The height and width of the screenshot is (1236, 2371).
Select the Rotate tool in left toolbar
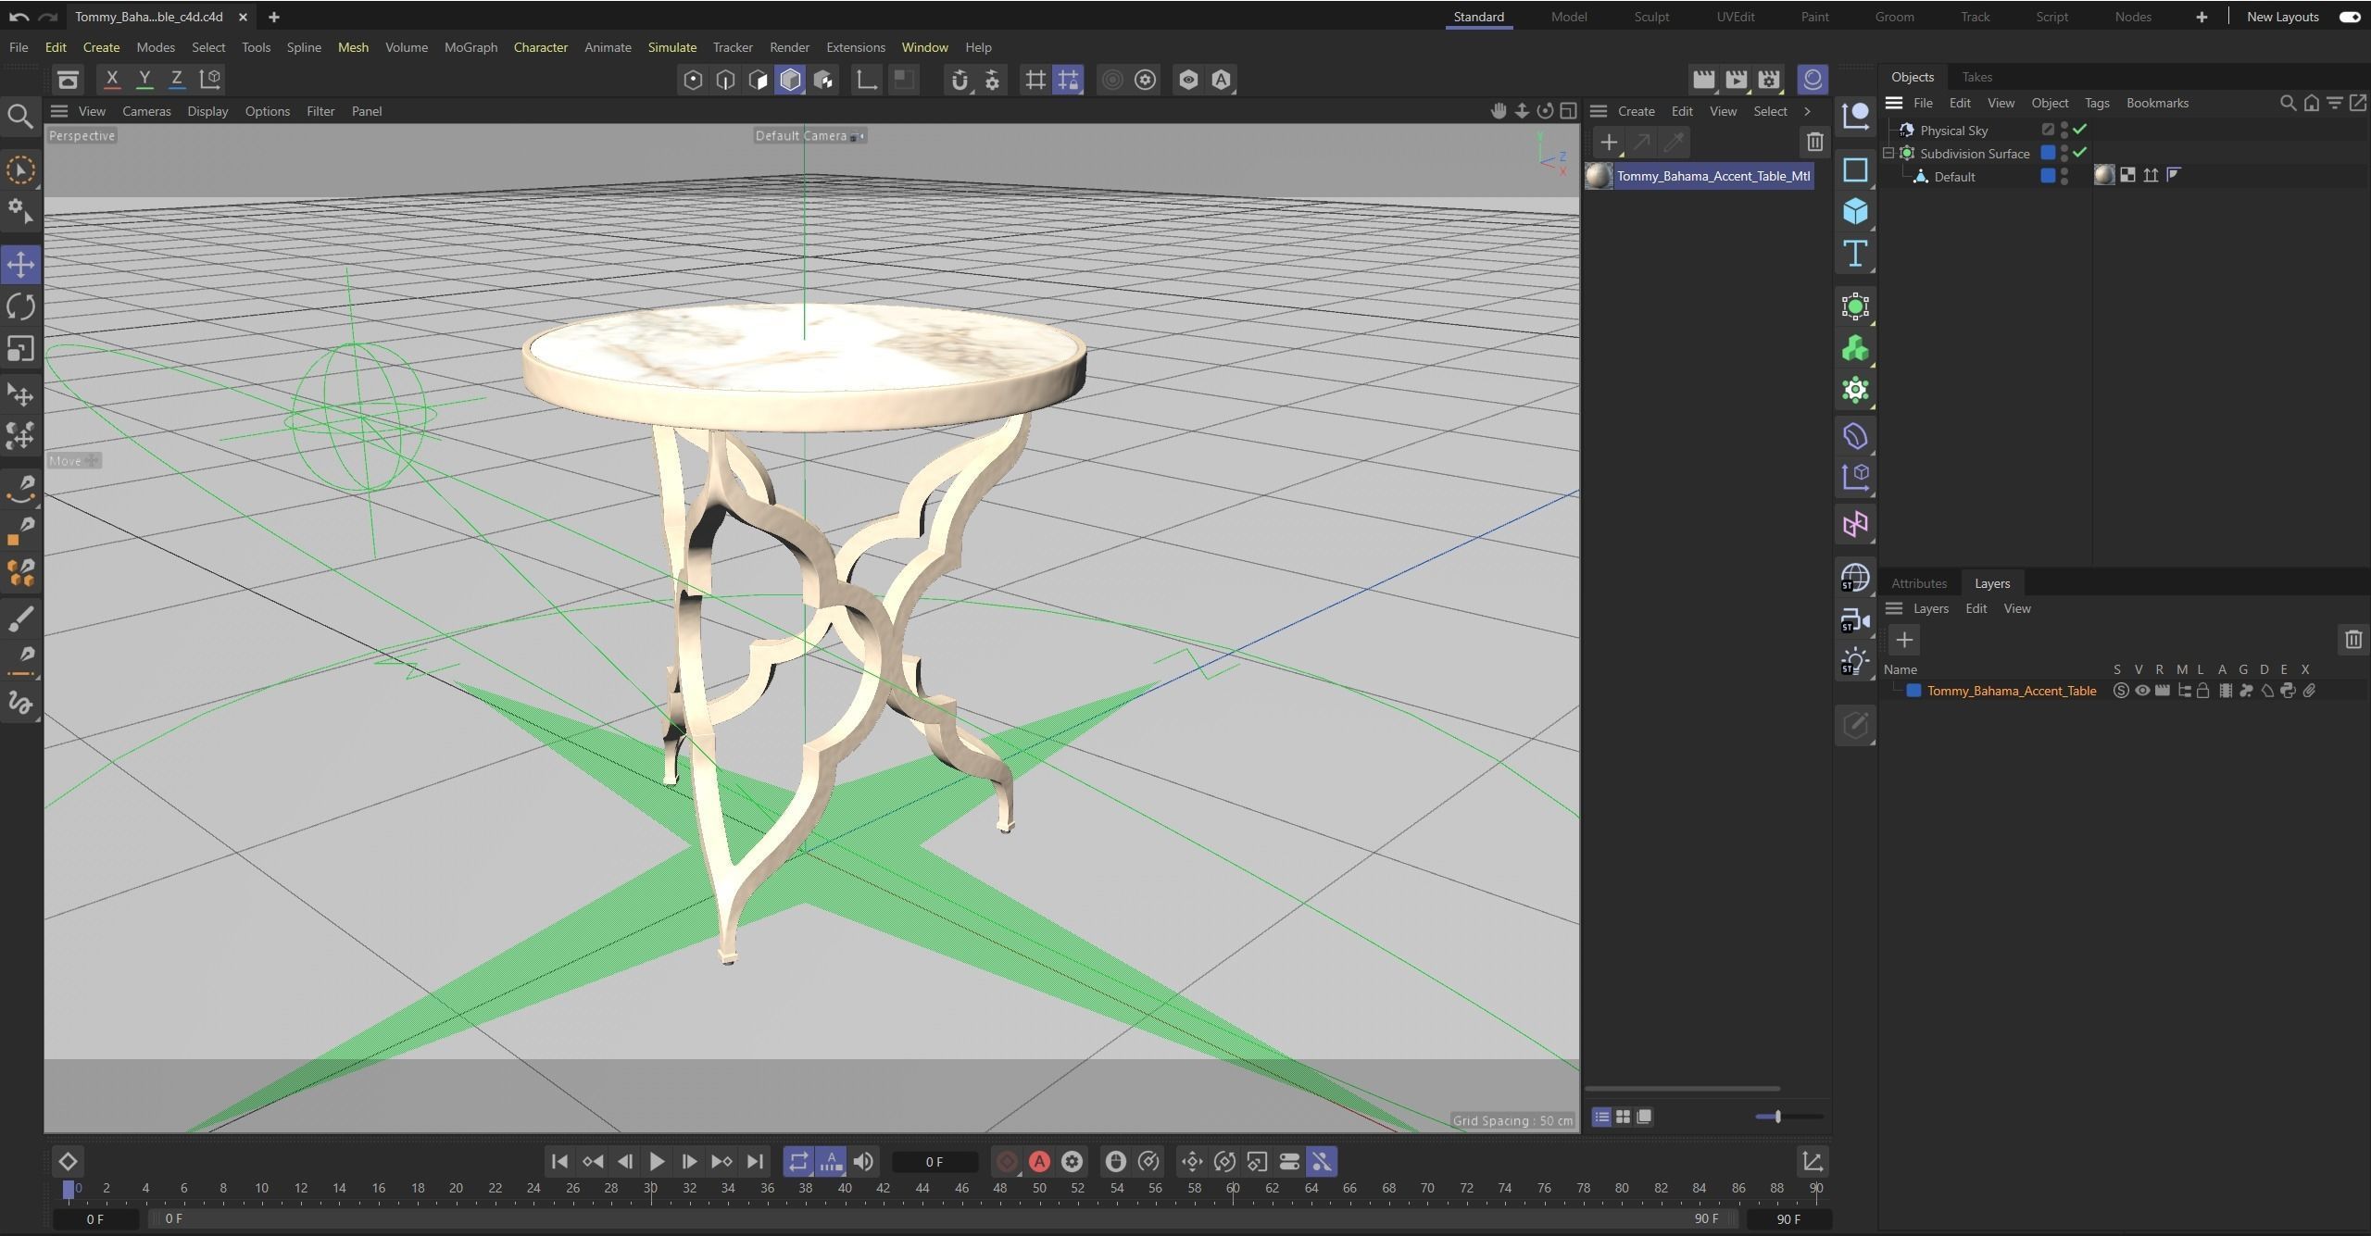(x=20, y=306)
